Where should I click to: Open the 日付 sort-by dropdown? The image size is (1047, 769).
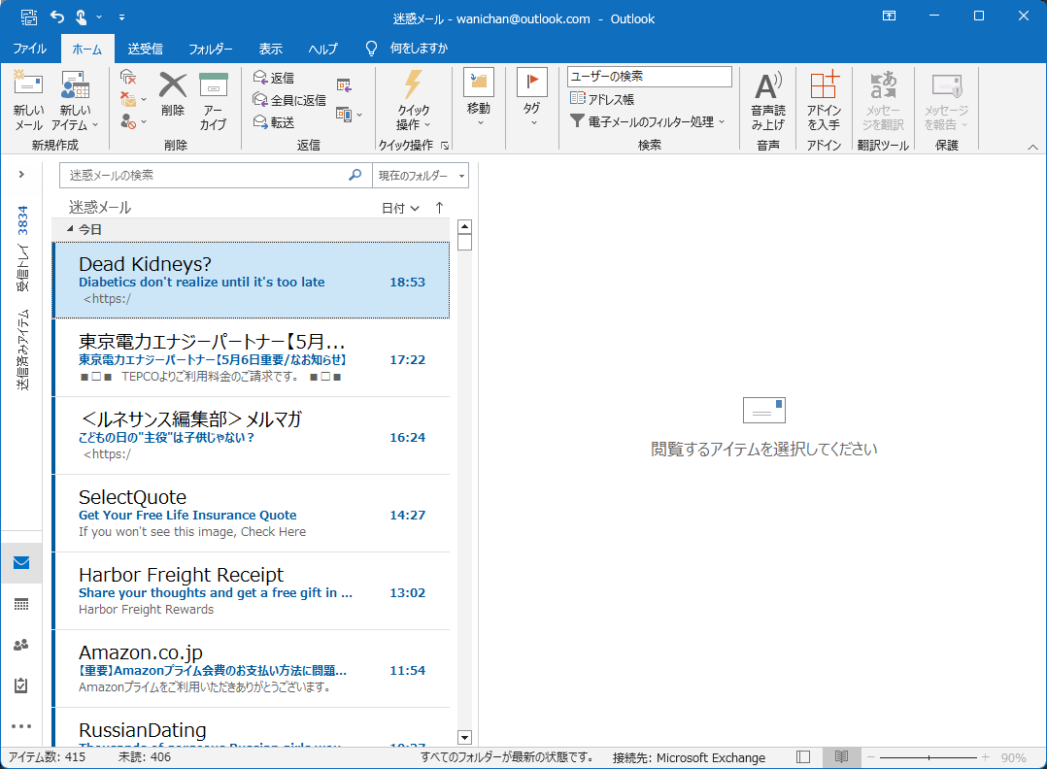coord(400,208)
